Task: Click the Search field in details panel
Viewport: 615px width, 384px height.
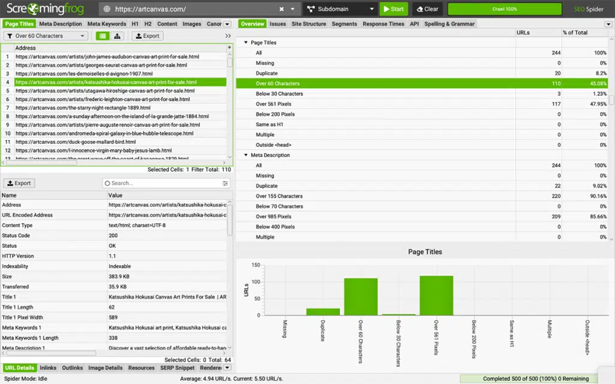Action: (x=163, y=183)
